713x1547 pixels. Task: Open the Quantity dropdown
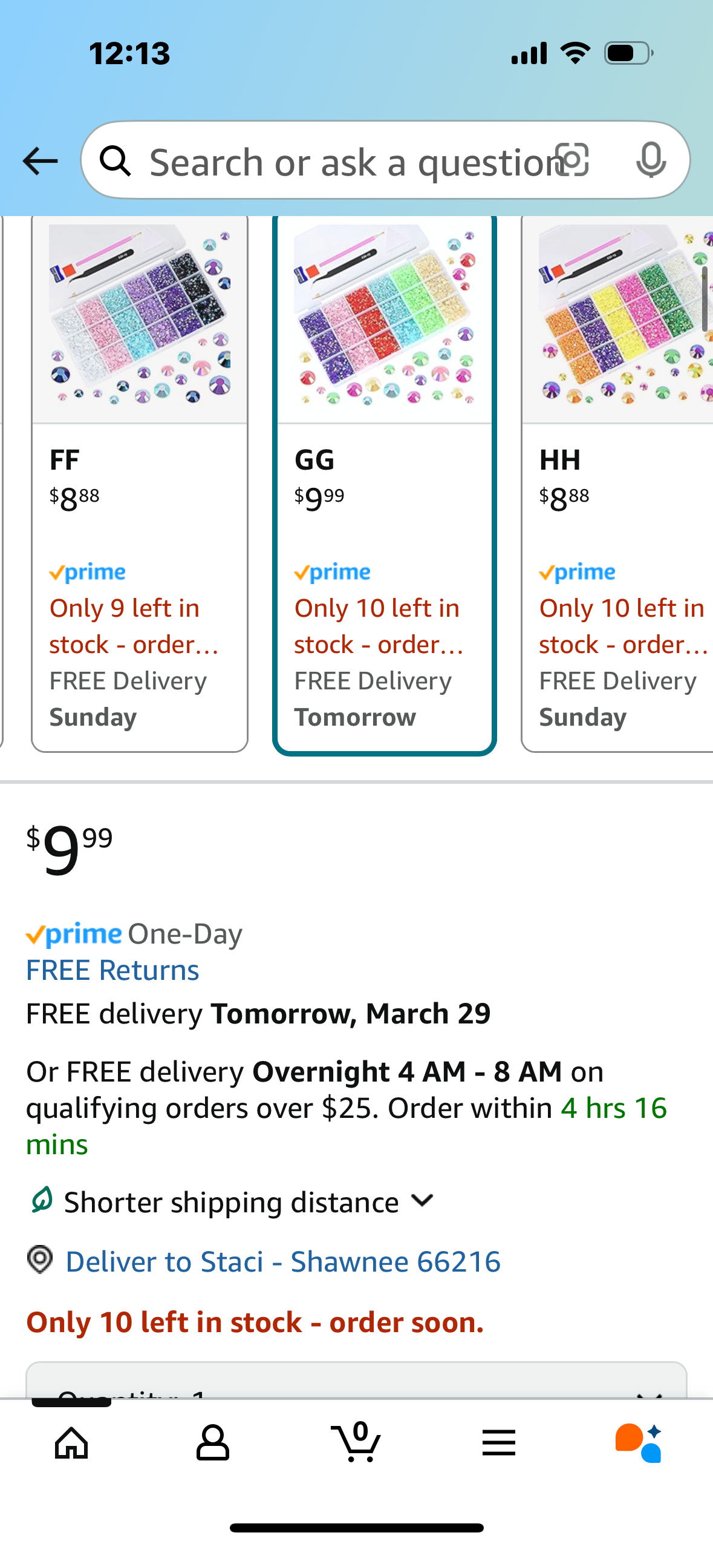point(356,1381)
